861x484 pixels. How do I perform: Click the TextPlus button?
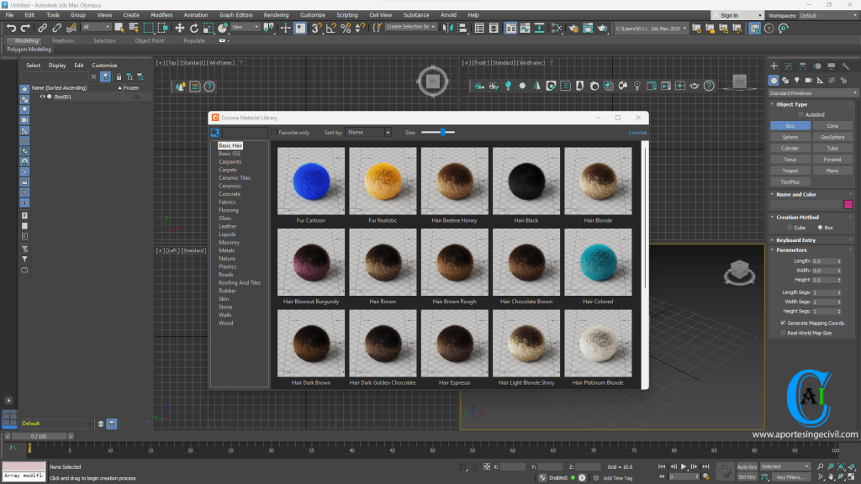click(x=790, y=182)
